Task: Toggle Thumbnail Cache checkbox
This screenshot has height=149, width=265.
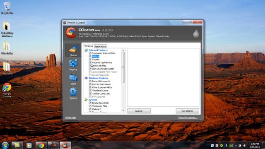Action: pos(90,91)
